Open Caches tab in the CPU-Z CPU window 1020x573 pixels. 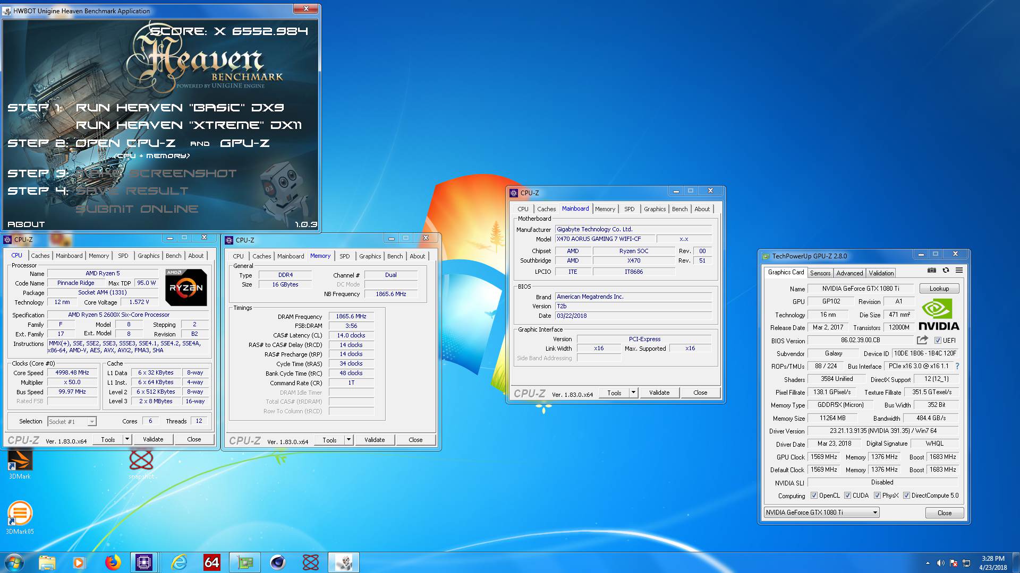(40, 256)
